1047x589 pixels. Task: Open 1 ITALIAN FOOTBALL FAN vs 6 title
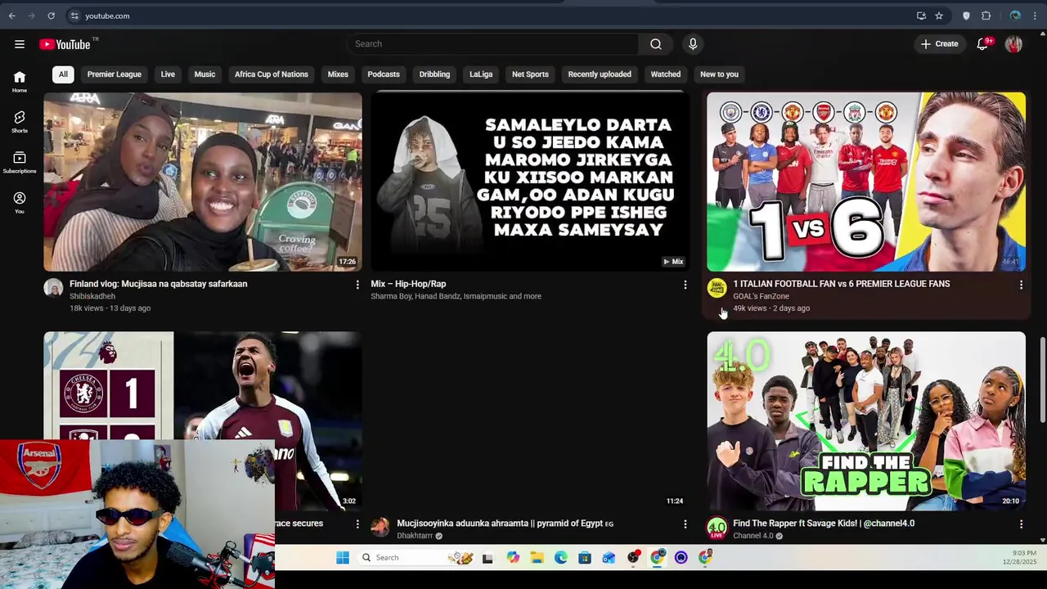(842, 284)
